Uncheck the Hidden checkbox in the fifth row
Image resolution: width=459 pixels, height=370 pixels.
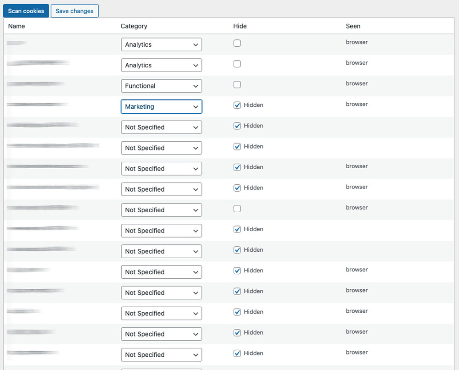coord(237,126)
